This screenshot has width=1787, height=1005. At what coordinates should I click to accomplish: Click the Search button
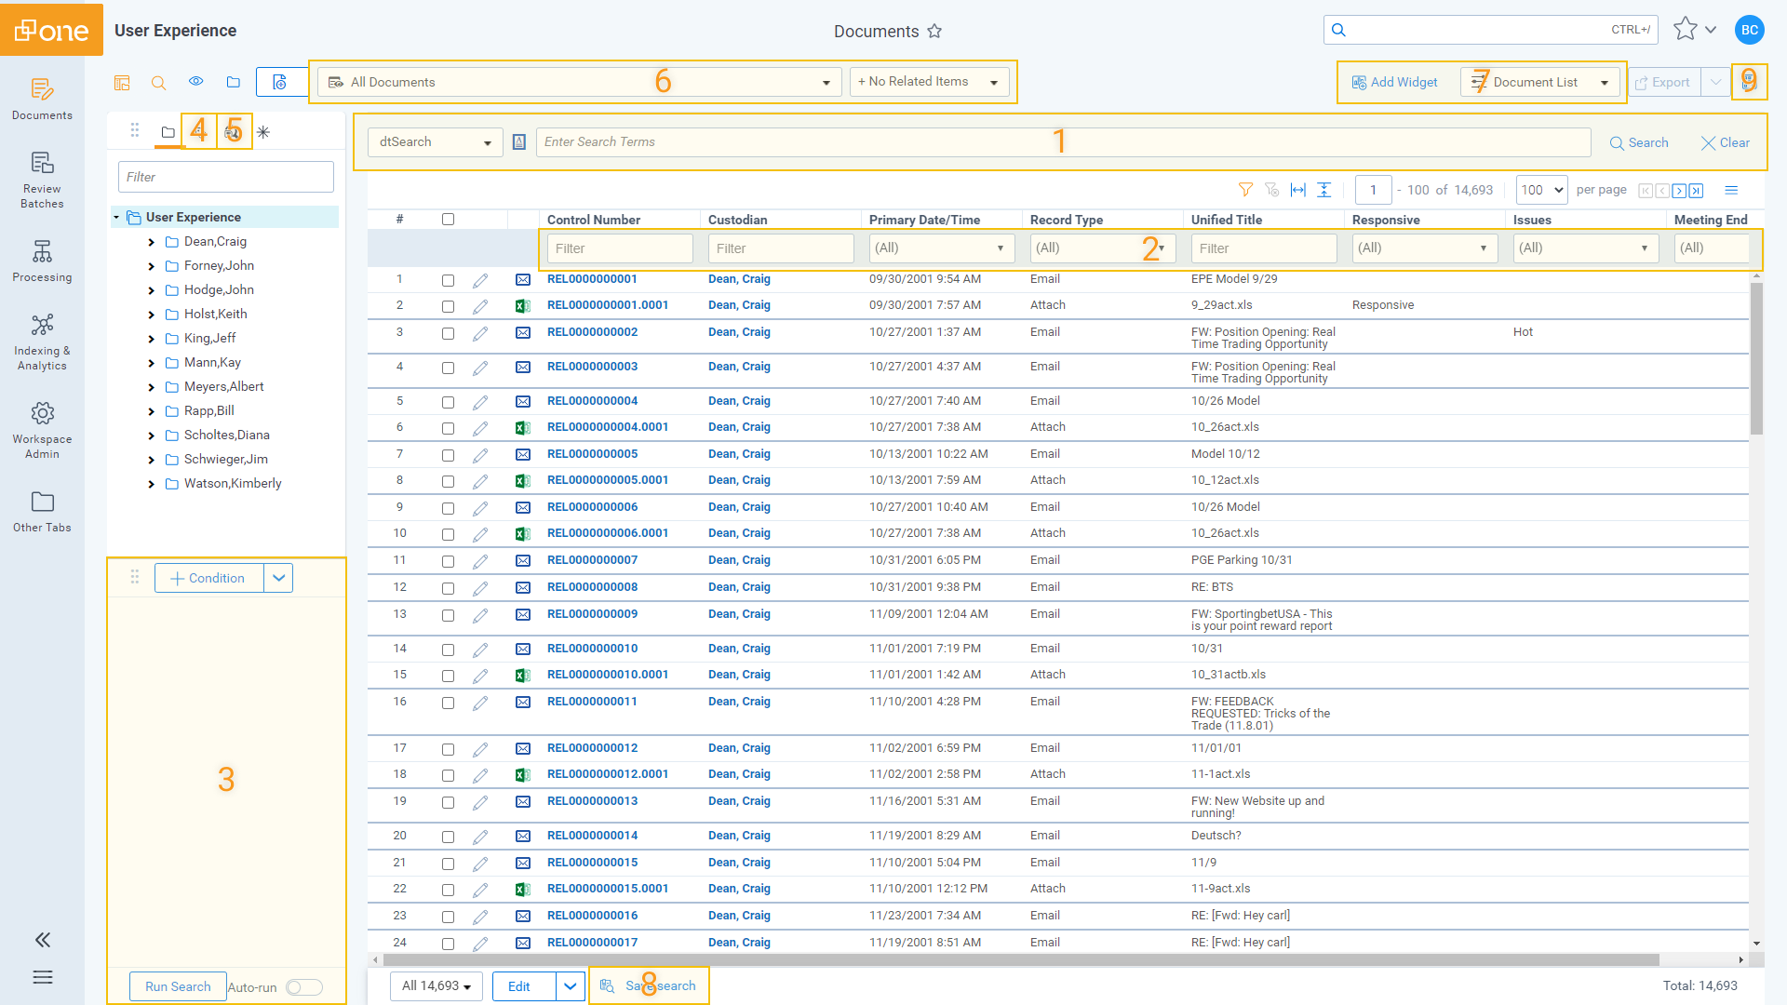tap(1639, 143)
